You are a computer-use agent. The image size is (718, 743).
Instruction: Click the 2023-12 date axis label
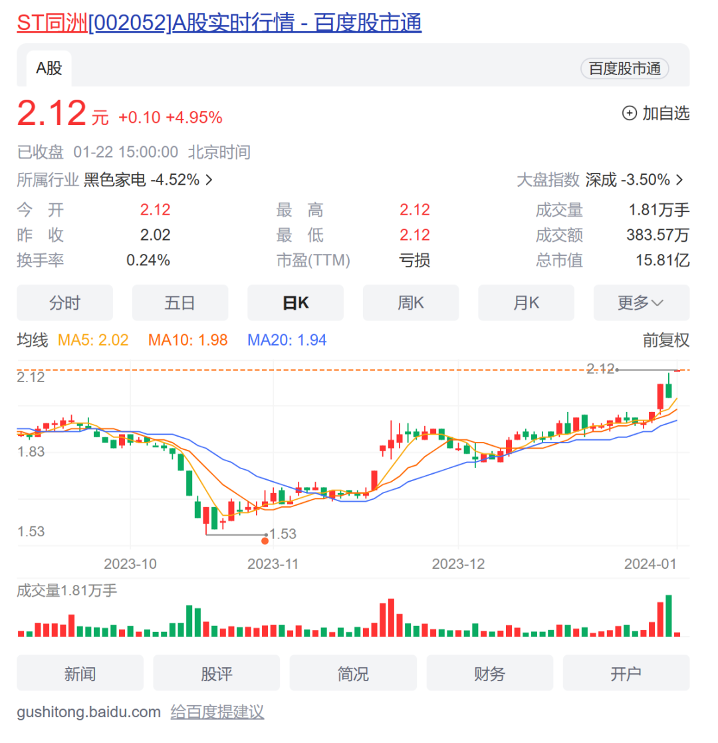(x=458, y=564)
